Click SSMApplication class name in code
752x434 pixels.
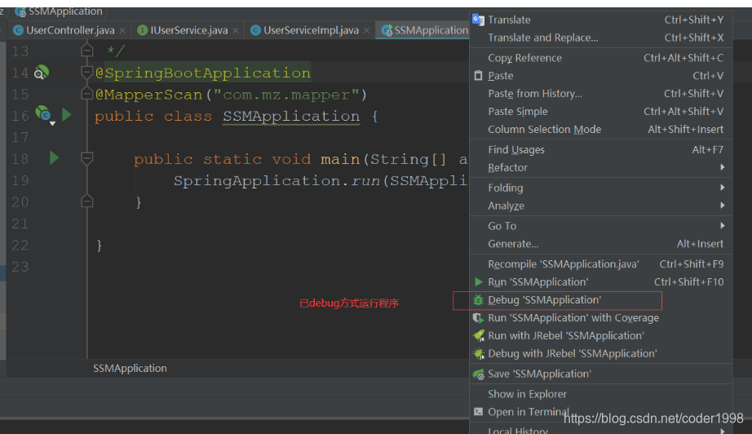click(x=291, y=116)
